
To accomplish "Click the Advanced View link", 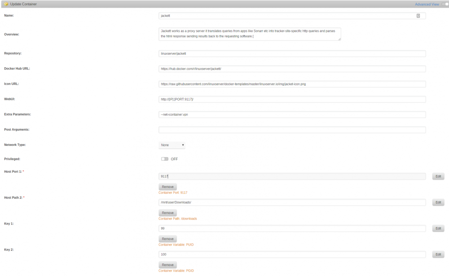I will pyautogui.click(x=427, y=4).
